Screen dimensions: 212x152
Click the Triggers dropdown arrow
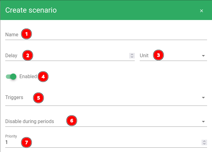(203, 98)
